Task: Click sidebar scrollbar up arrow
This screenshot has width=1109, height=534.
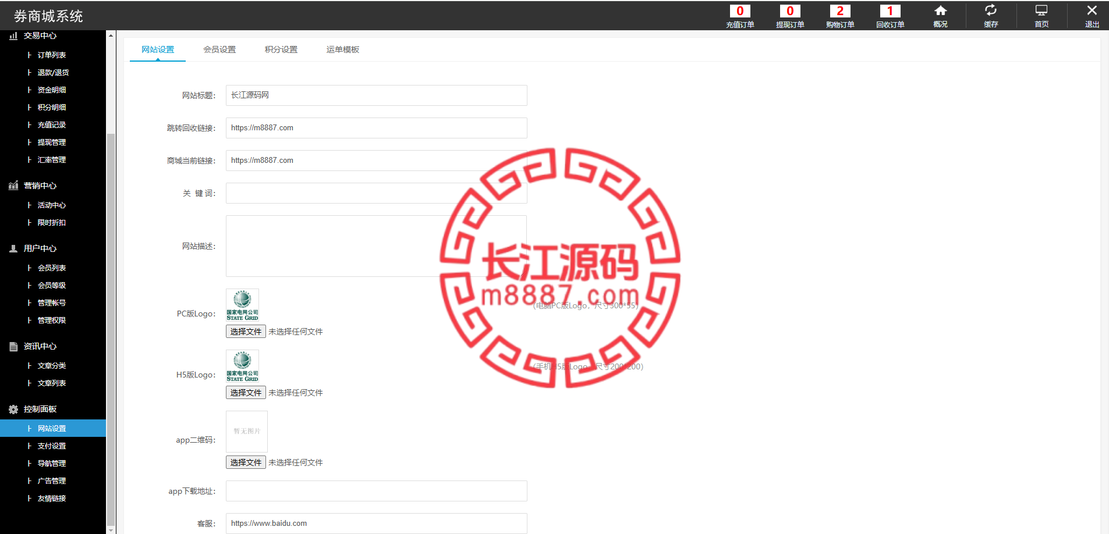Action: 111,35
